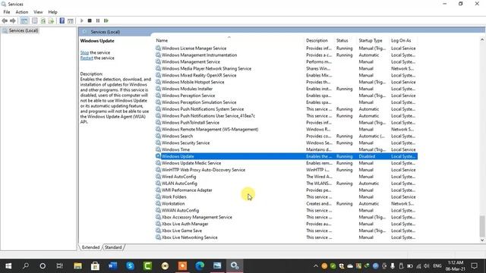Click the Pause Service toolbar icon
Image resolution: width=486 pixels, height=273 pixels.
(98, 20)
